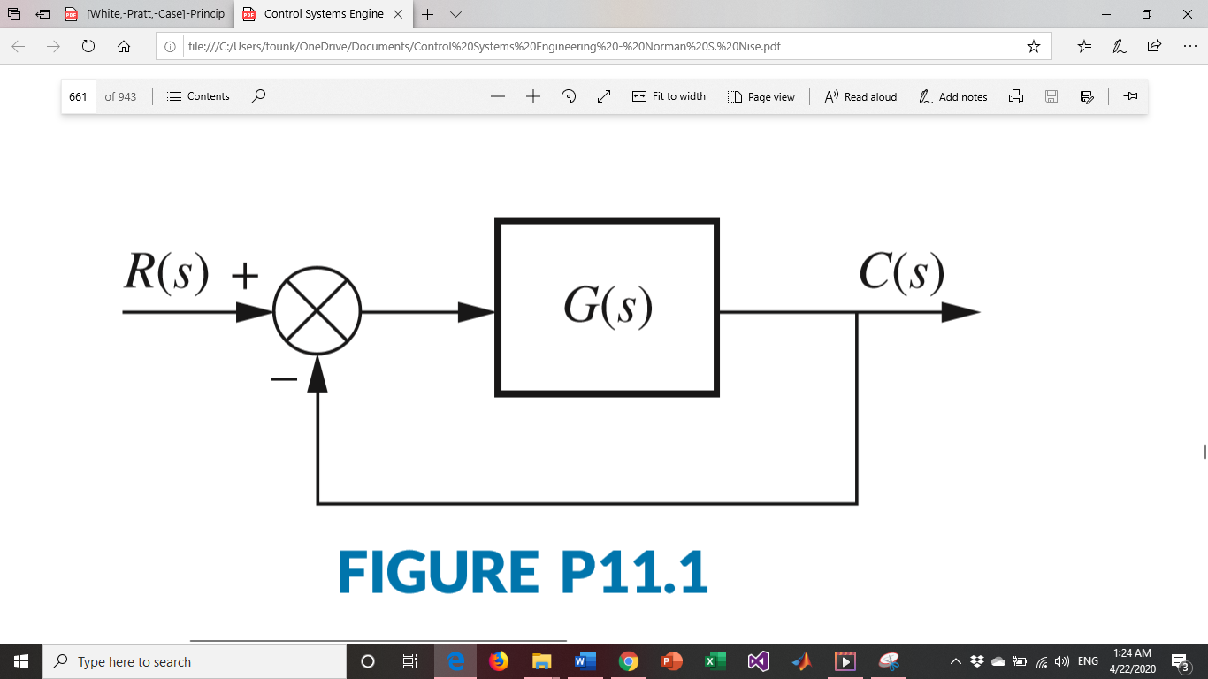Image resolution: width=1208 pixels, height=679 pixels.
Task: Open in-document search
Action: point(257,96)
